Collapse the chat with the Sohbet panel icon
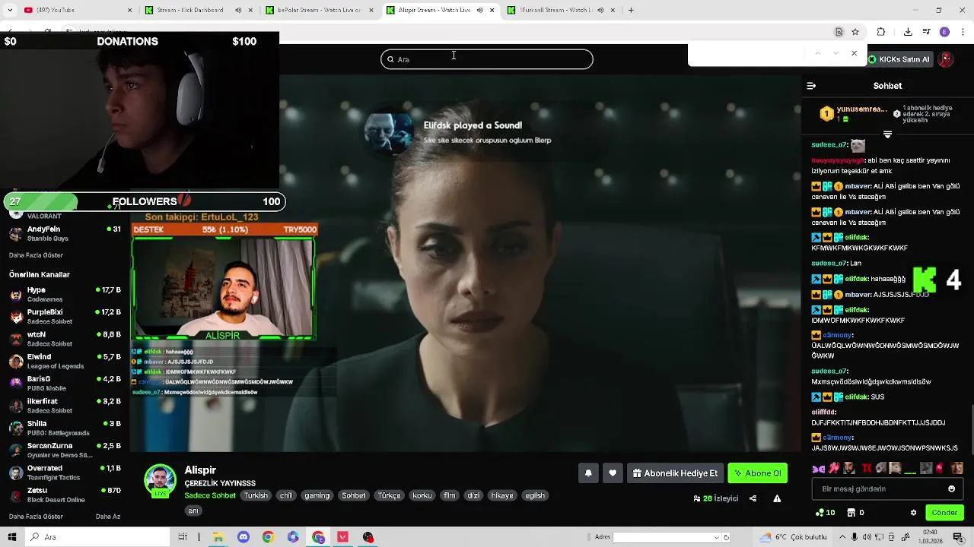The image size is (974, 547). click(811, 86)
